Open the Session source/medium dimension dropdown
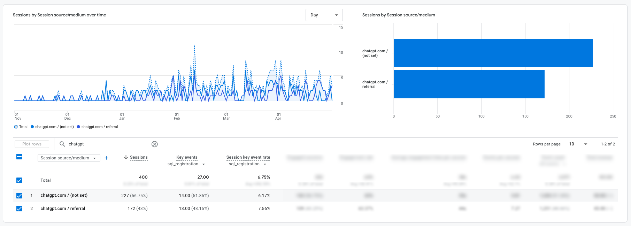This screenshot has width=631, height=226. 69,158
